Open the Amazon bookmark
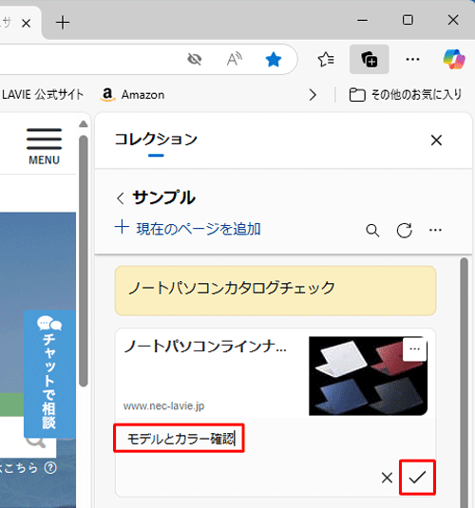 132,95
